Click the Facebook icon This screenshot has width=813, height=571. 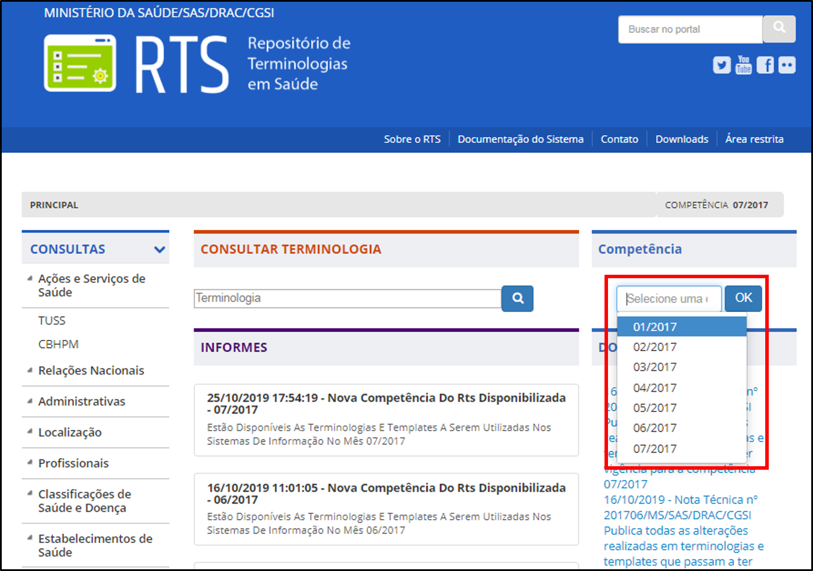765,65
